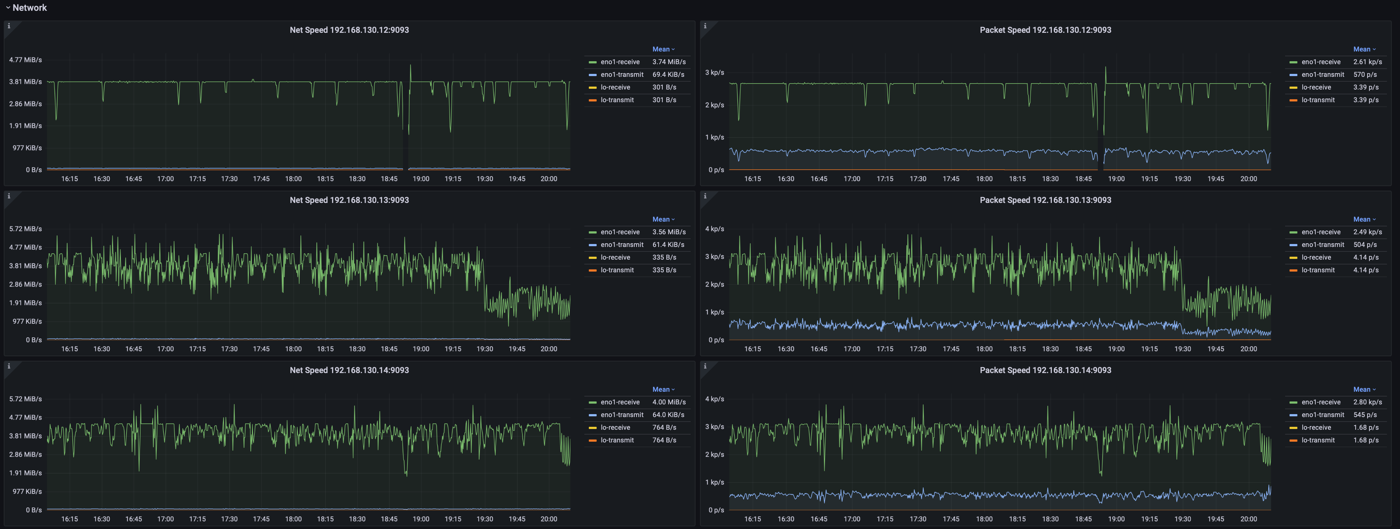Click Packet Speed 192.168.130.13:9093 panel title

[x=1044, y=200]
